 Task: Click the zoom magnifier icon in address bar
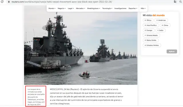click(x=180, y=2)
